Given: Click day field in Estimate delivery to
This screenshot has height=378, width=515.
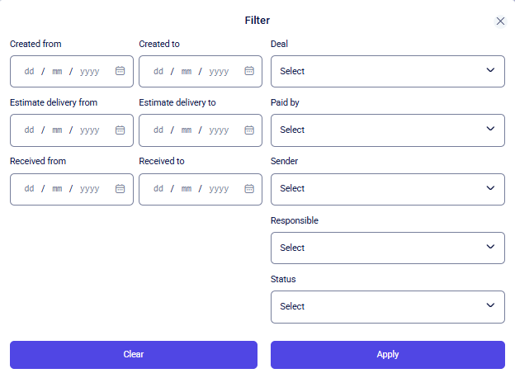Looking at the screenshot, I should tap(158, 130).
